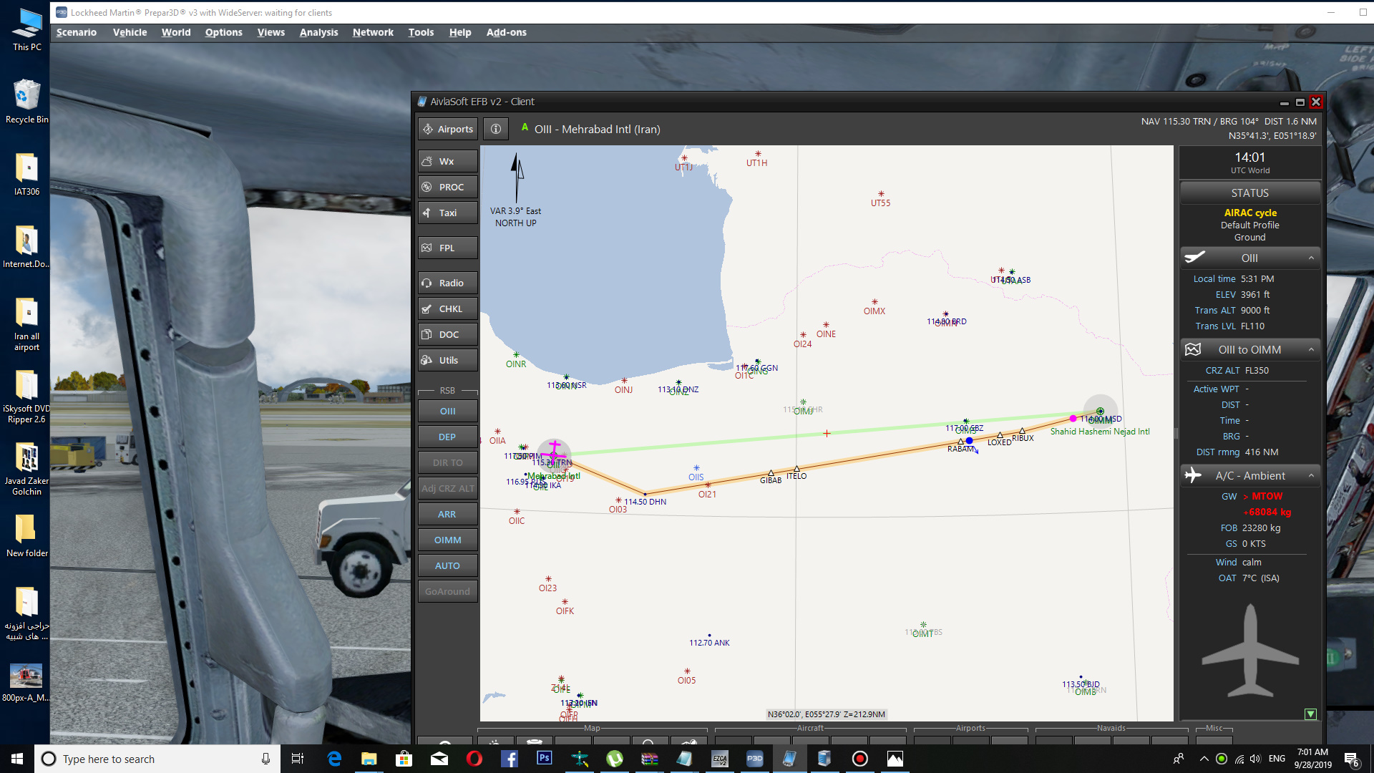Click the DIR TO button
Screen dimensions: 1374x773
448,462
